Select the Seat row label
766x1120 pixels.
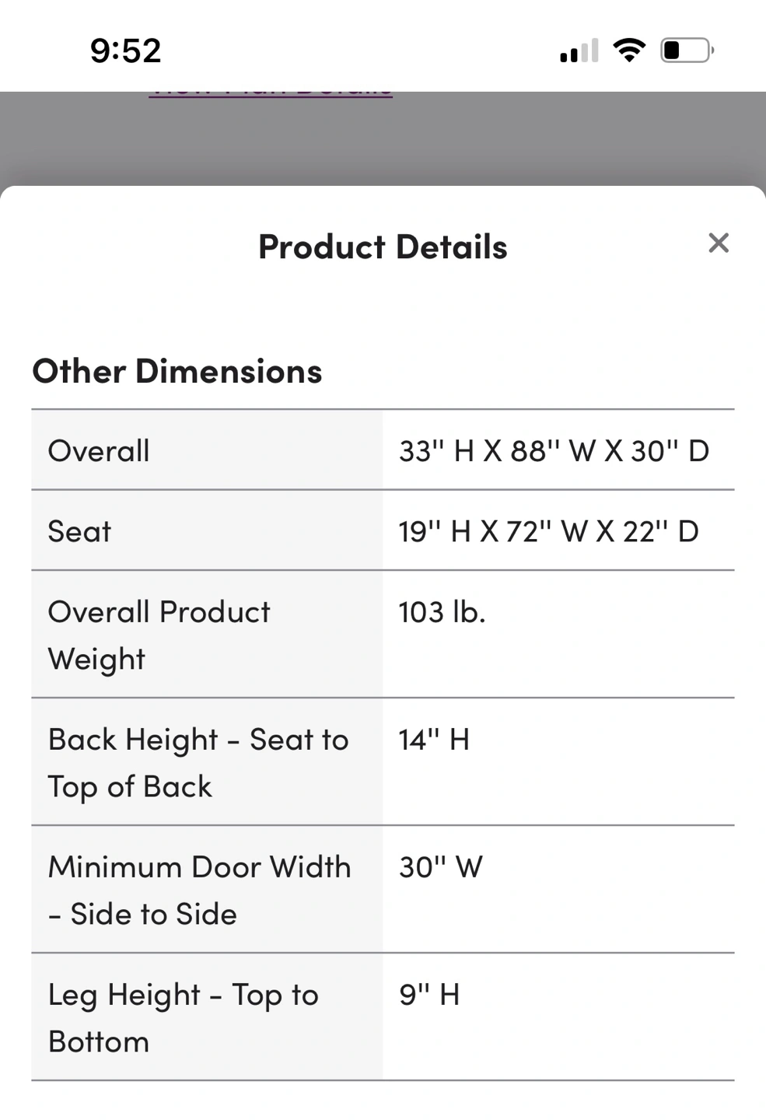(x=79, y=531)
